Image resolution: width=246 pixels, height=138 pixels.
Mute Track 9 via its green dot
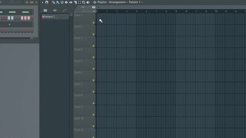pos(93,115)
